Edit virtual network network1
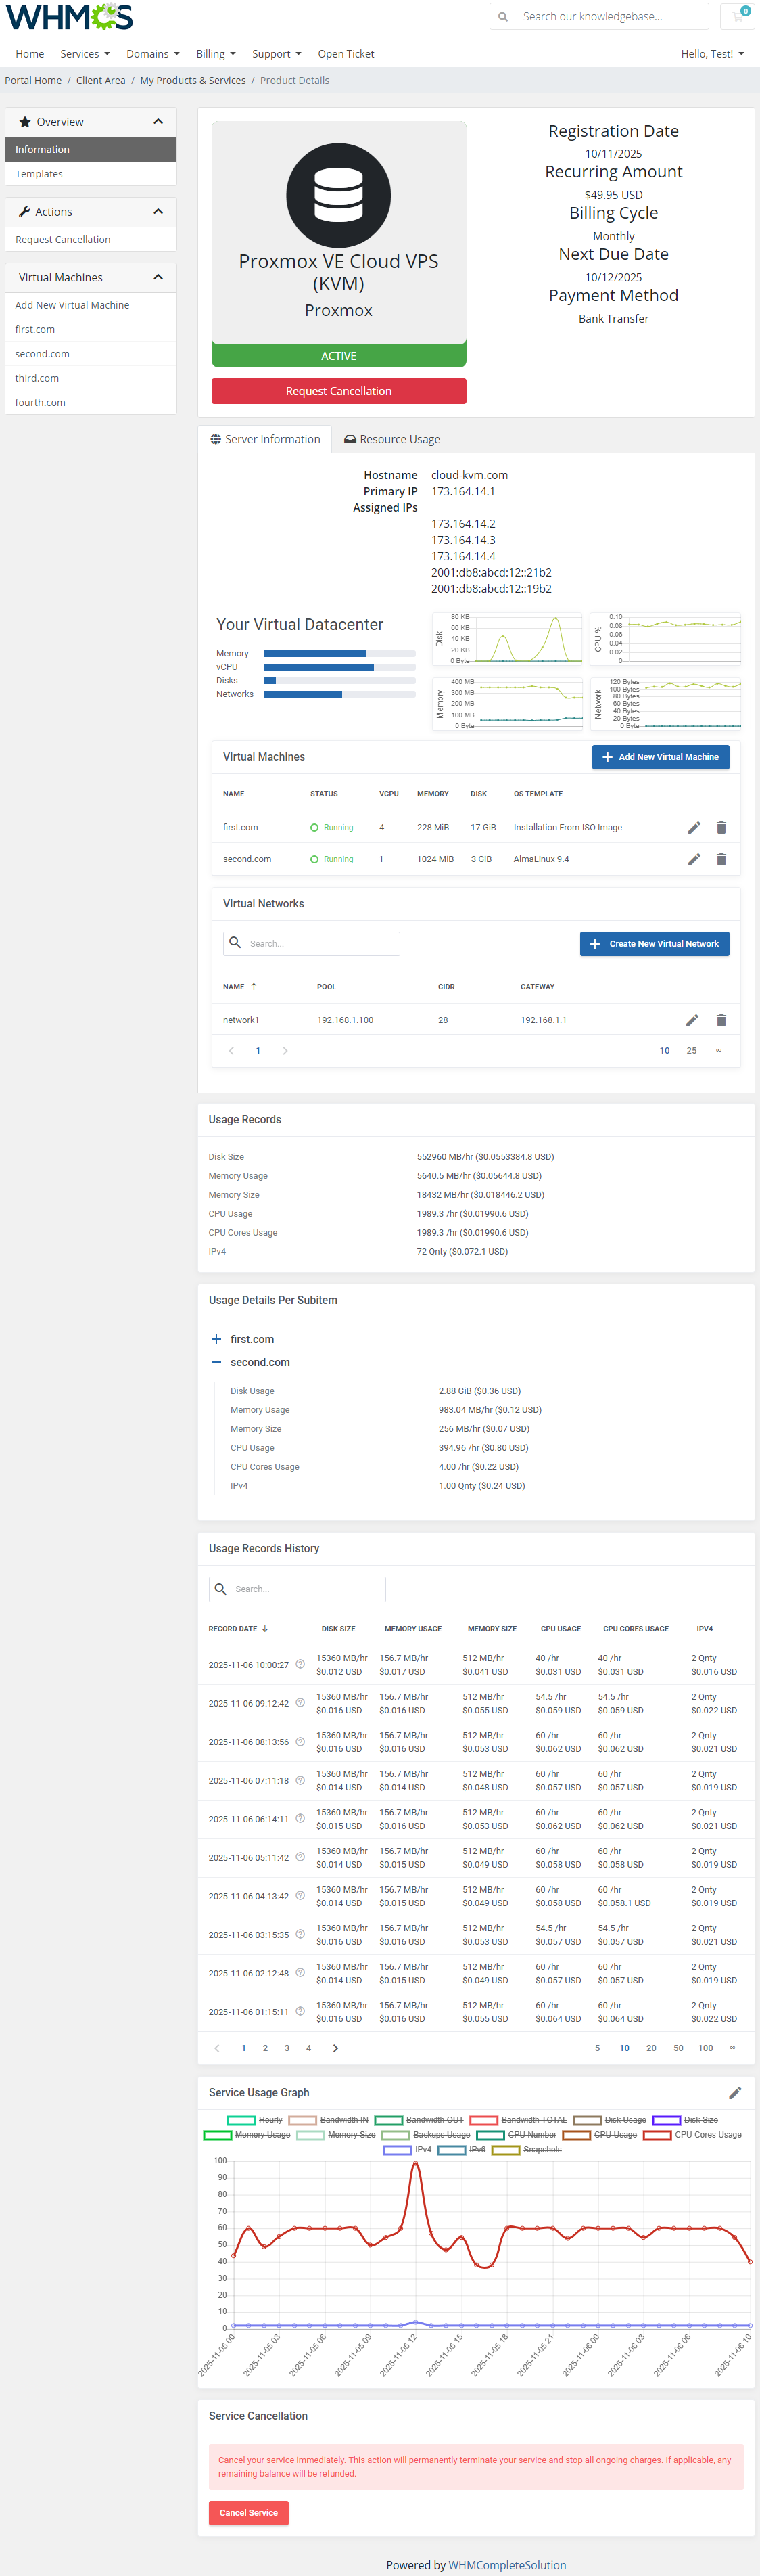760x2576 pixels. coord(692,1021)
